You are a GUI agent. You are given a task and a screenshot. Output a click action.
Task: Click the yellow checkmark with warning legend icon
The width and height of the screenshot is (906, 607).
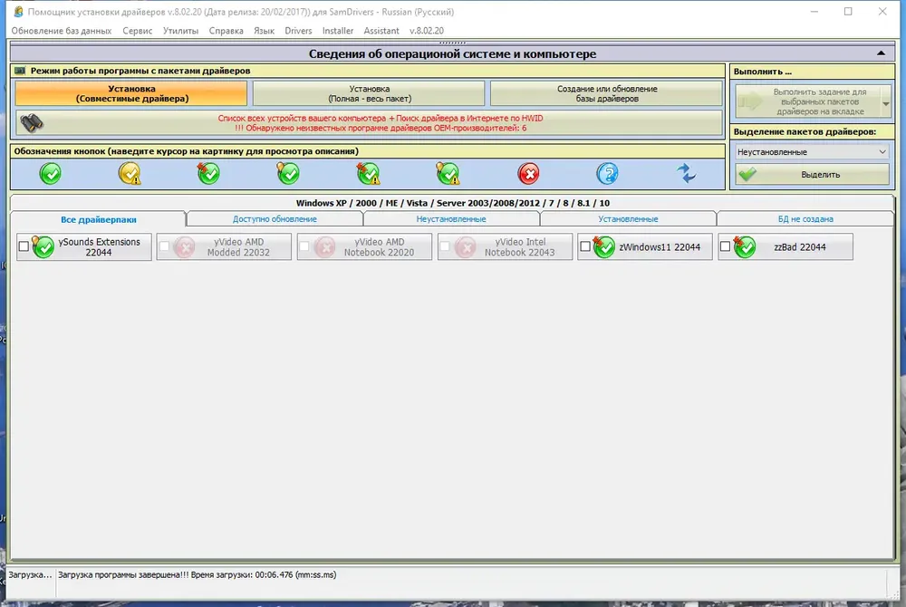130,174
